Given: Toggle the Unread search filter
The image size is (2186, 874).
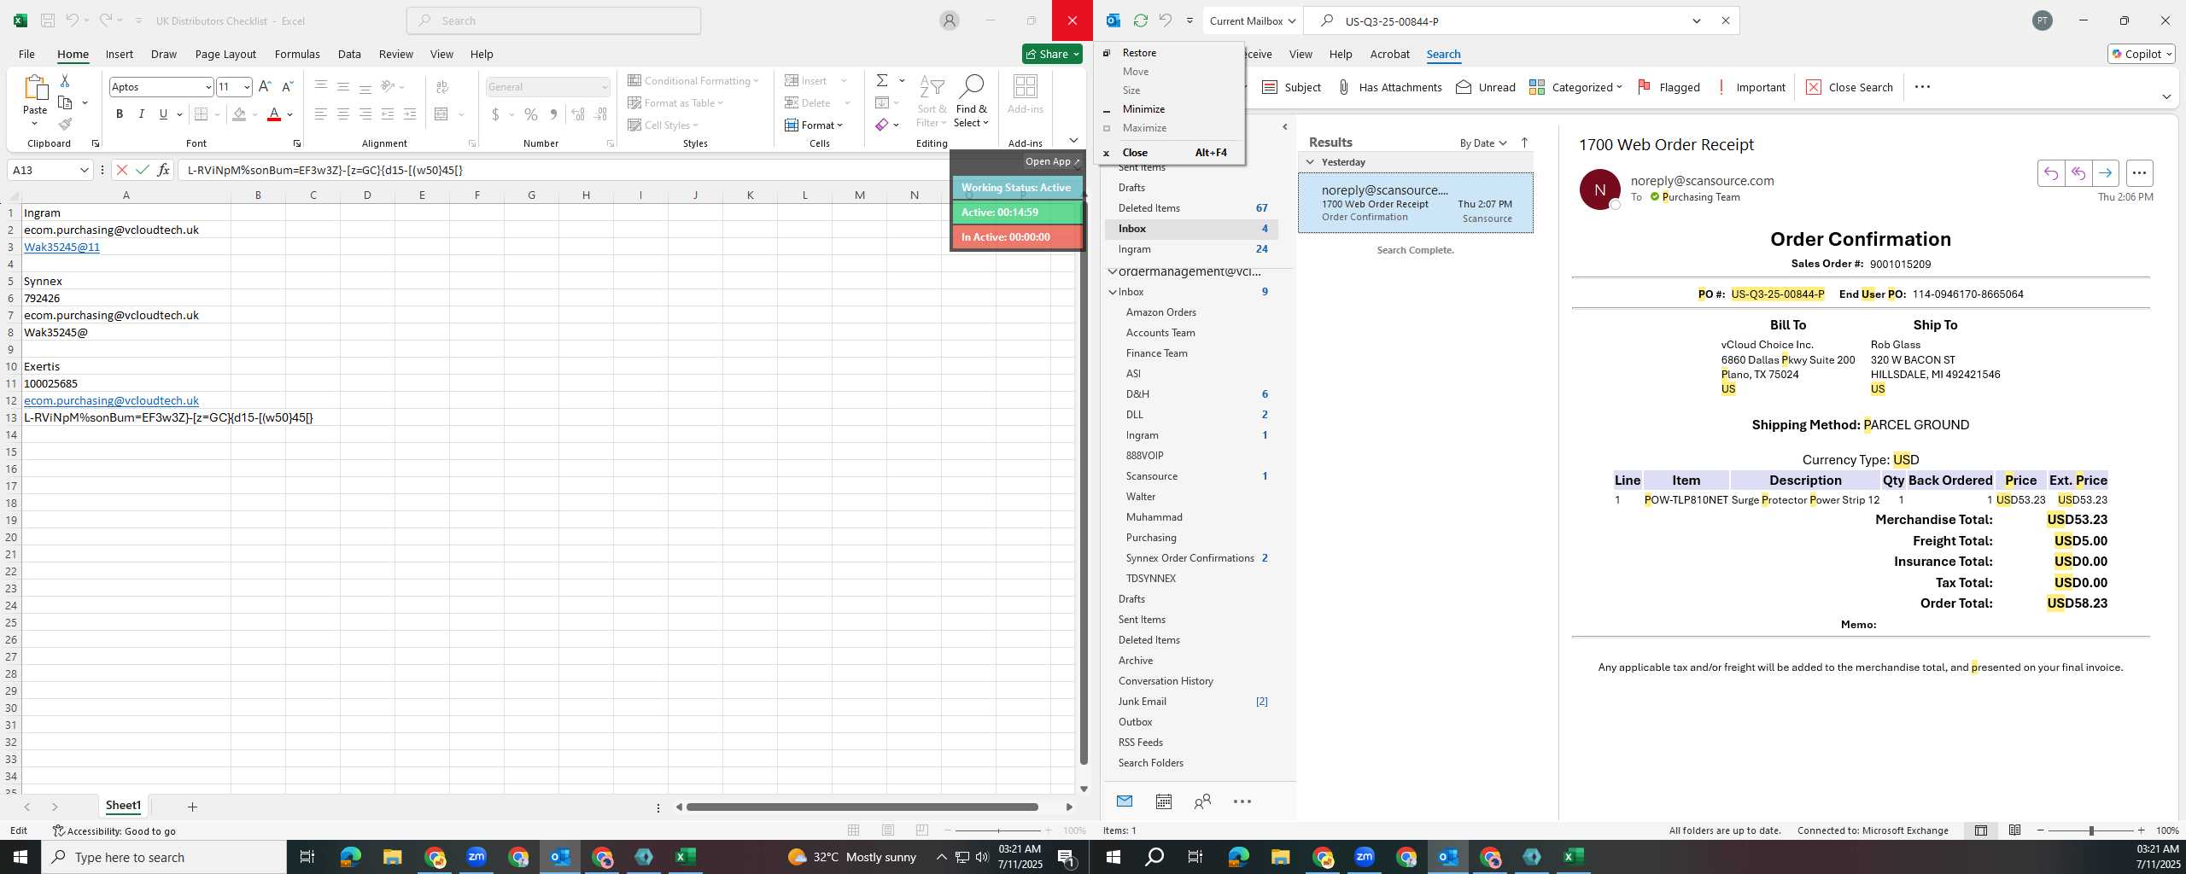Looking at the screenshot, I should (1486, 87).
